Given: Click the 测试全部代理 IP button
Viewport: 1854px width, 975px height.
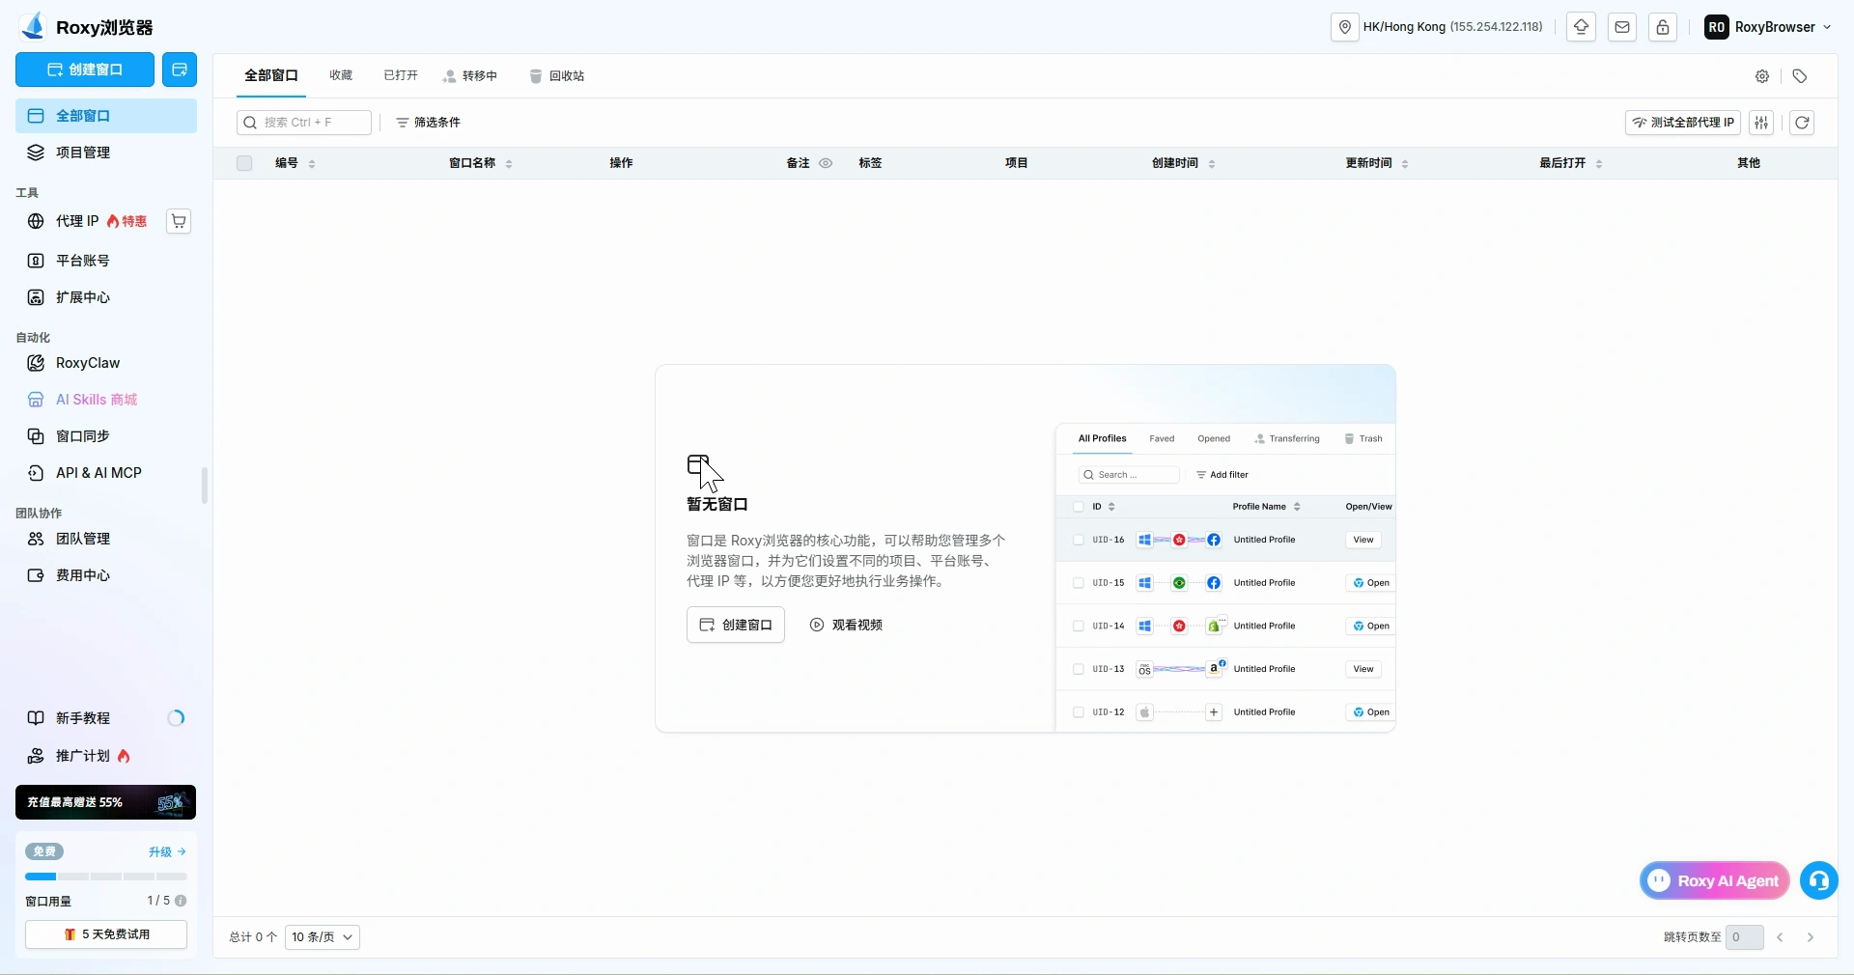Looking at the screenshot, I should (1683, 123).
